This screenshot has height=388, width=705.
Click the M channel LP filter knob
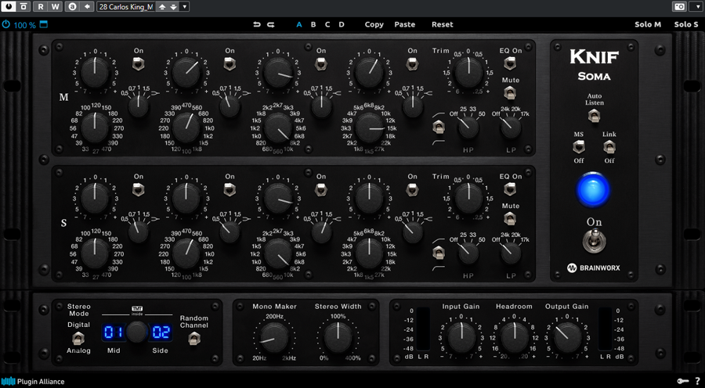click(x=511, y=128)
